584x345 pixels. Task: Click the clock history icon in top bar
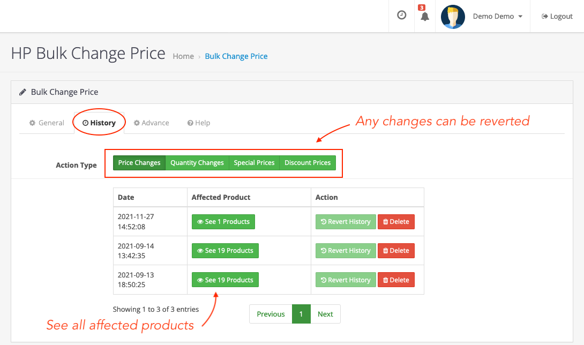401,15
